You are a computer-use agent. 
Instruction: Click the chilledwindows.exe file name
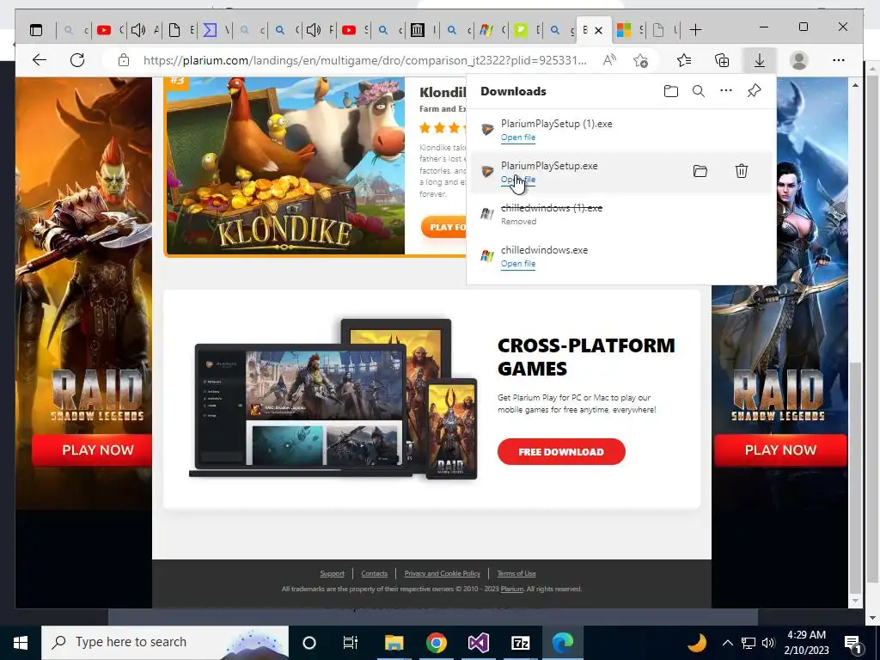tap(544, 250)
